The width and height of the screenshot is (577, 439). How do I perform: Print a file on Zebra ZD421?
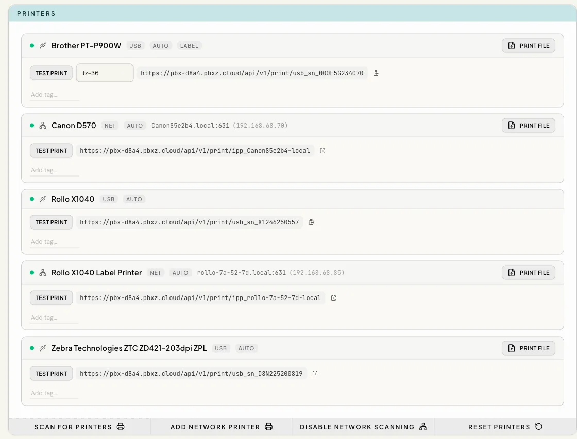pos(529,348)
